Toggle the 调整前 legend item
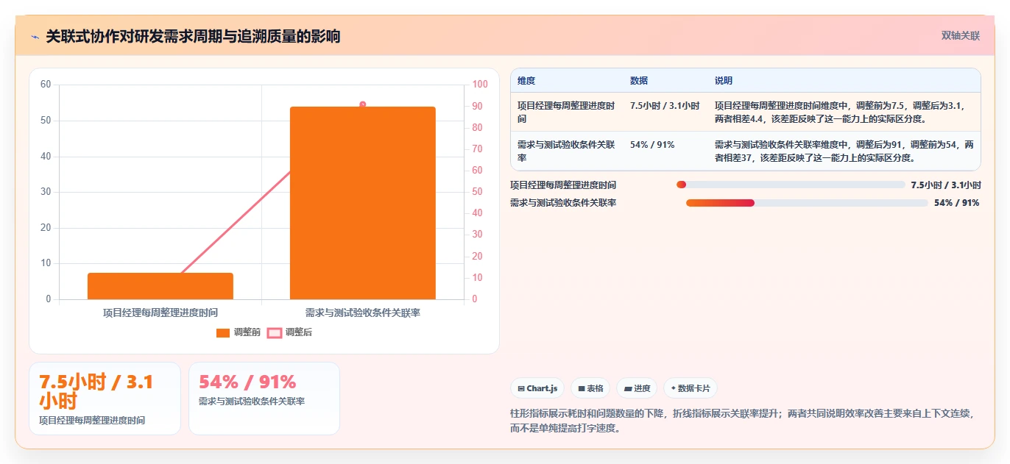 coord(239,332)
